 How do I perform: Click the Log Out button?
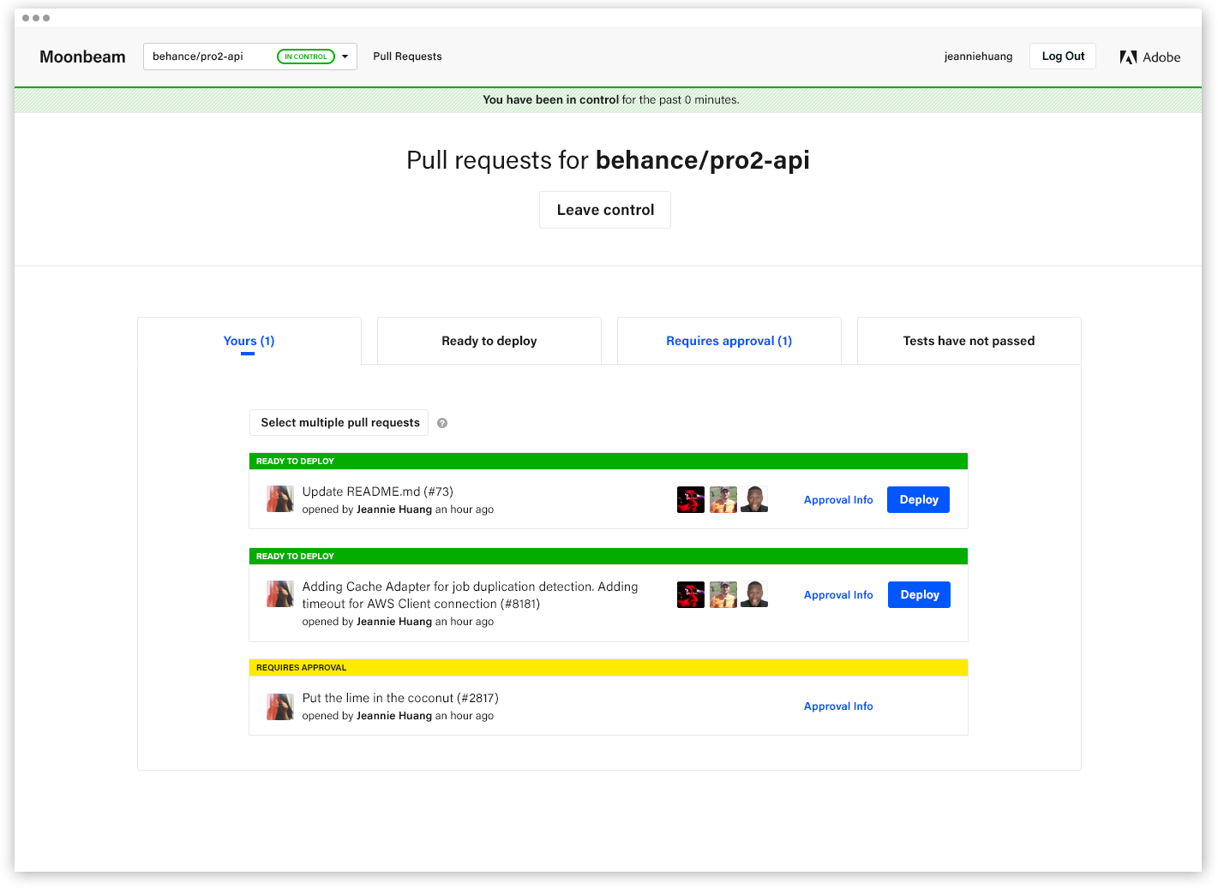(1063, 57)
